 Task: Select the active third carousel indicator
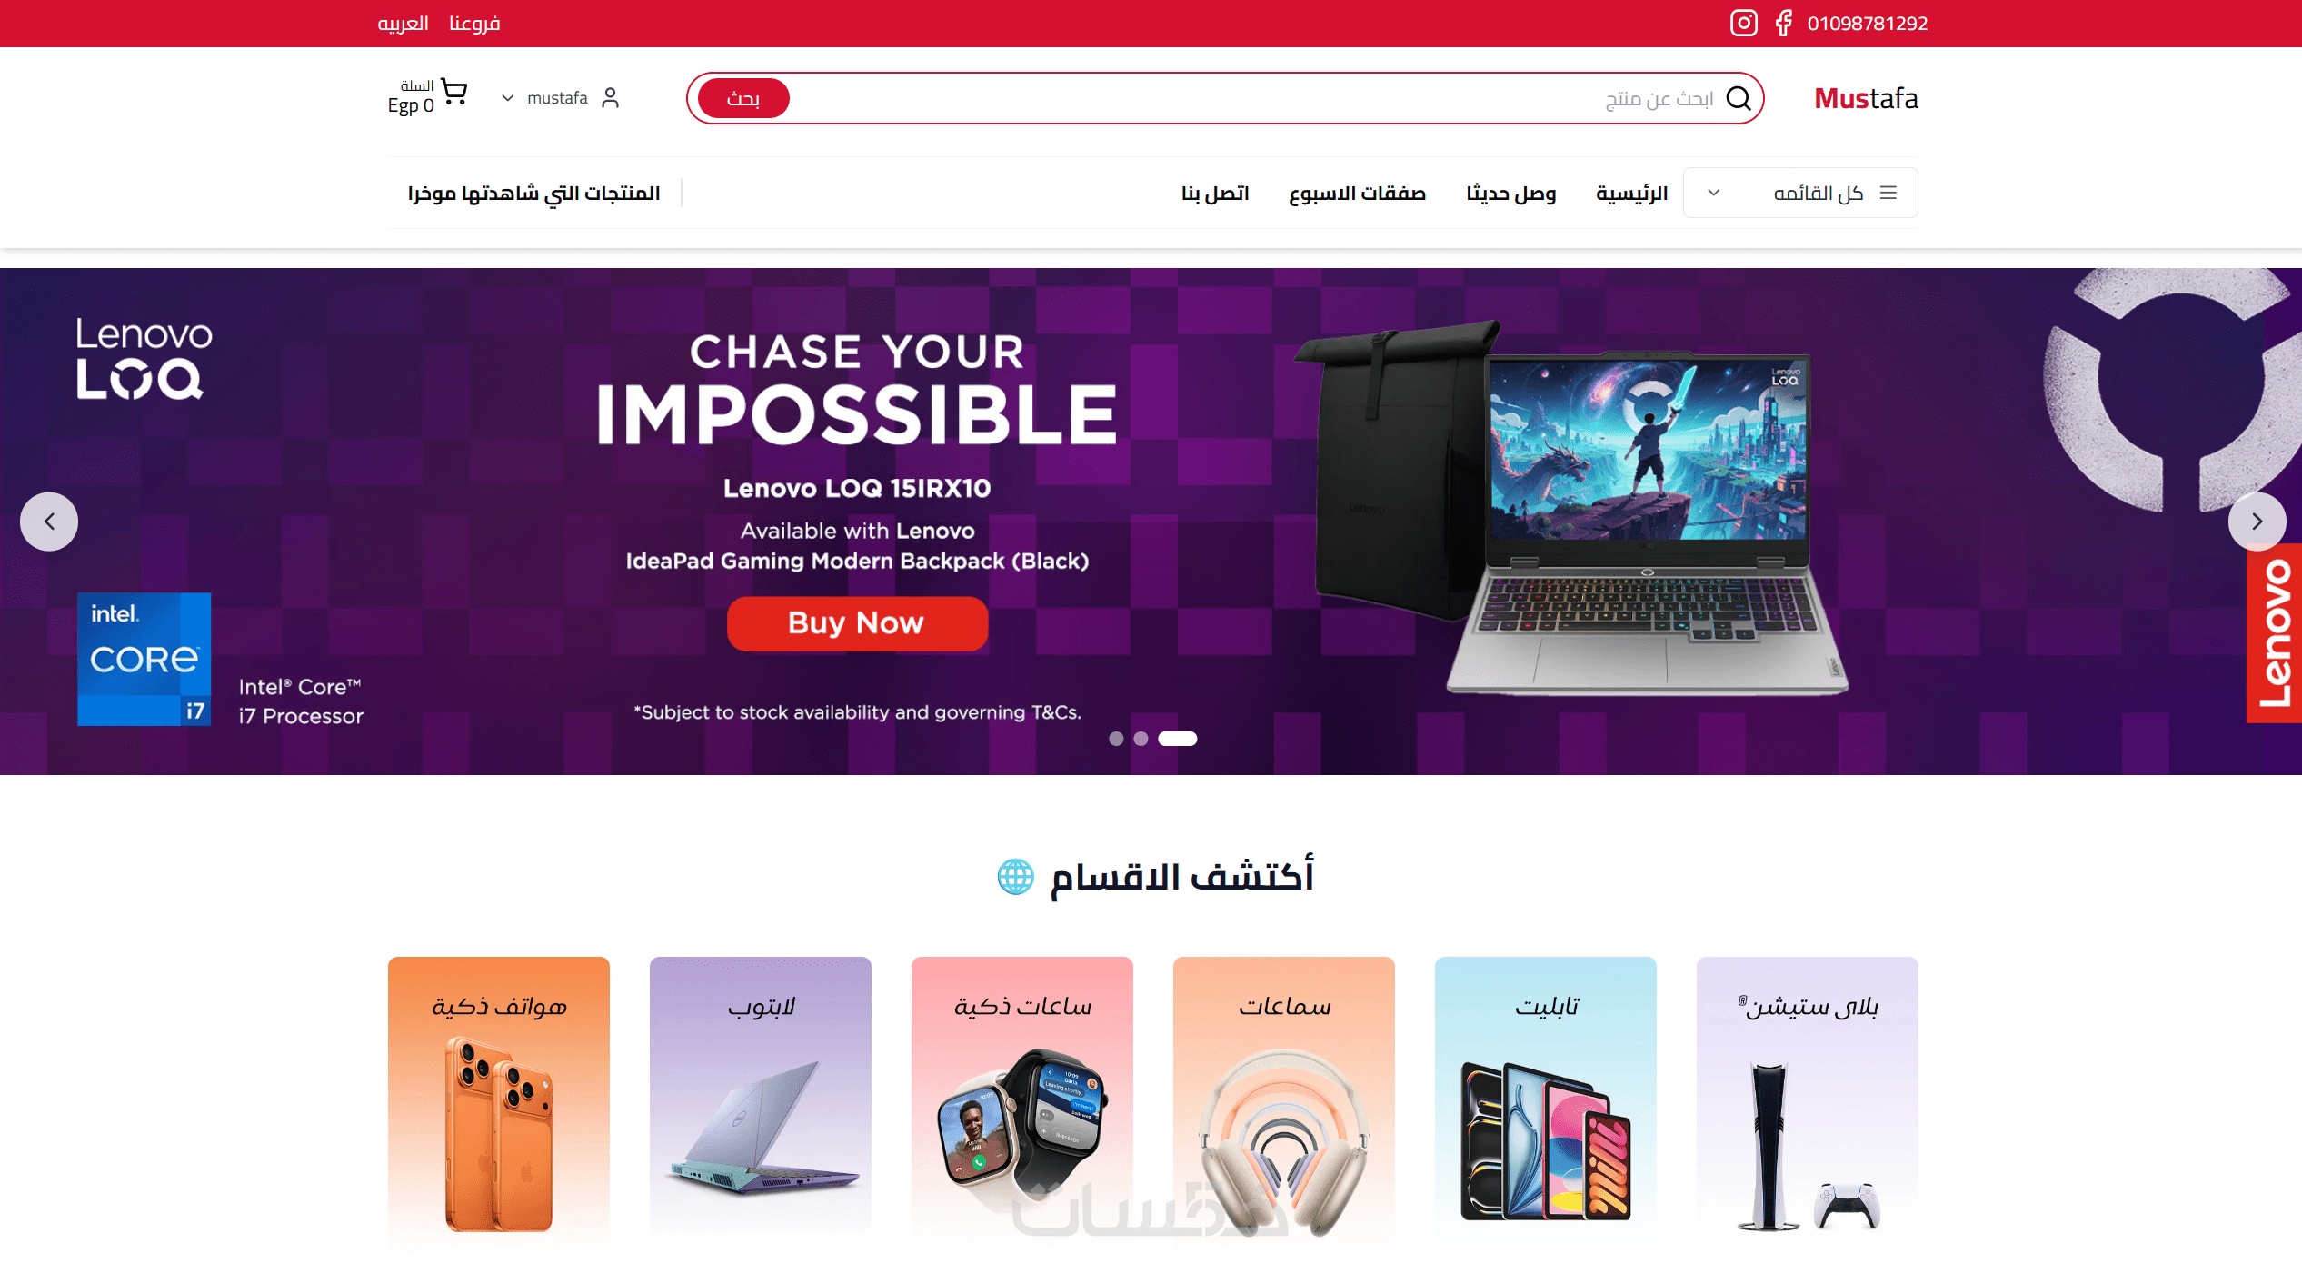point(1178,739)
